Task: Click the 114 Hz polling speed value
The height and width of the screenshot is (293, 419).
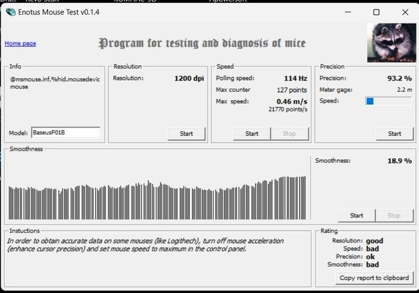Action: click(x=296, y=78)
